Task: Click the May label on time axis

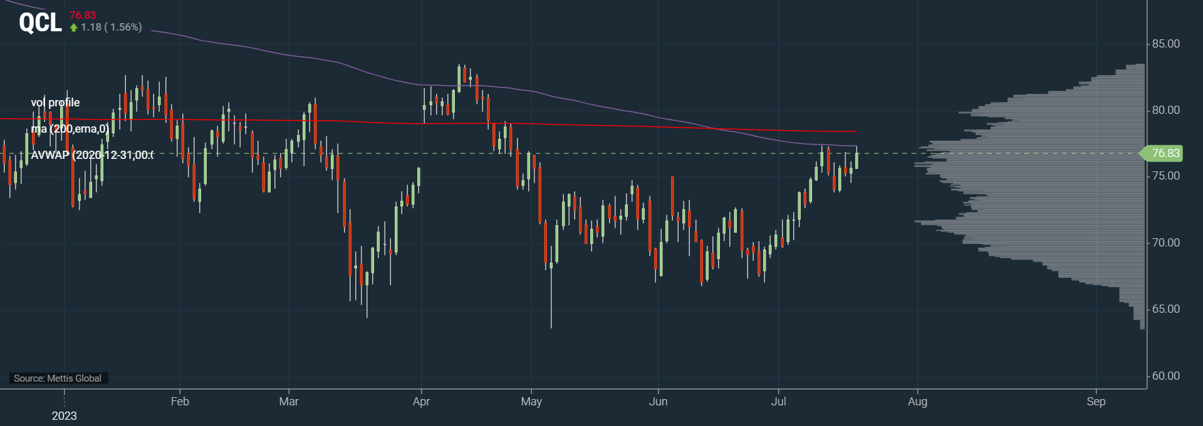Action: [x=531, y=402]
